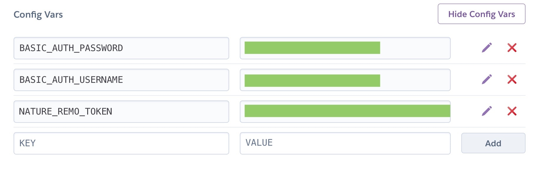Edit the BASIC_AUTH_USERNAME variable with pencil icon
Viewport: 555px width, 178px height.
tap(487, 79)
